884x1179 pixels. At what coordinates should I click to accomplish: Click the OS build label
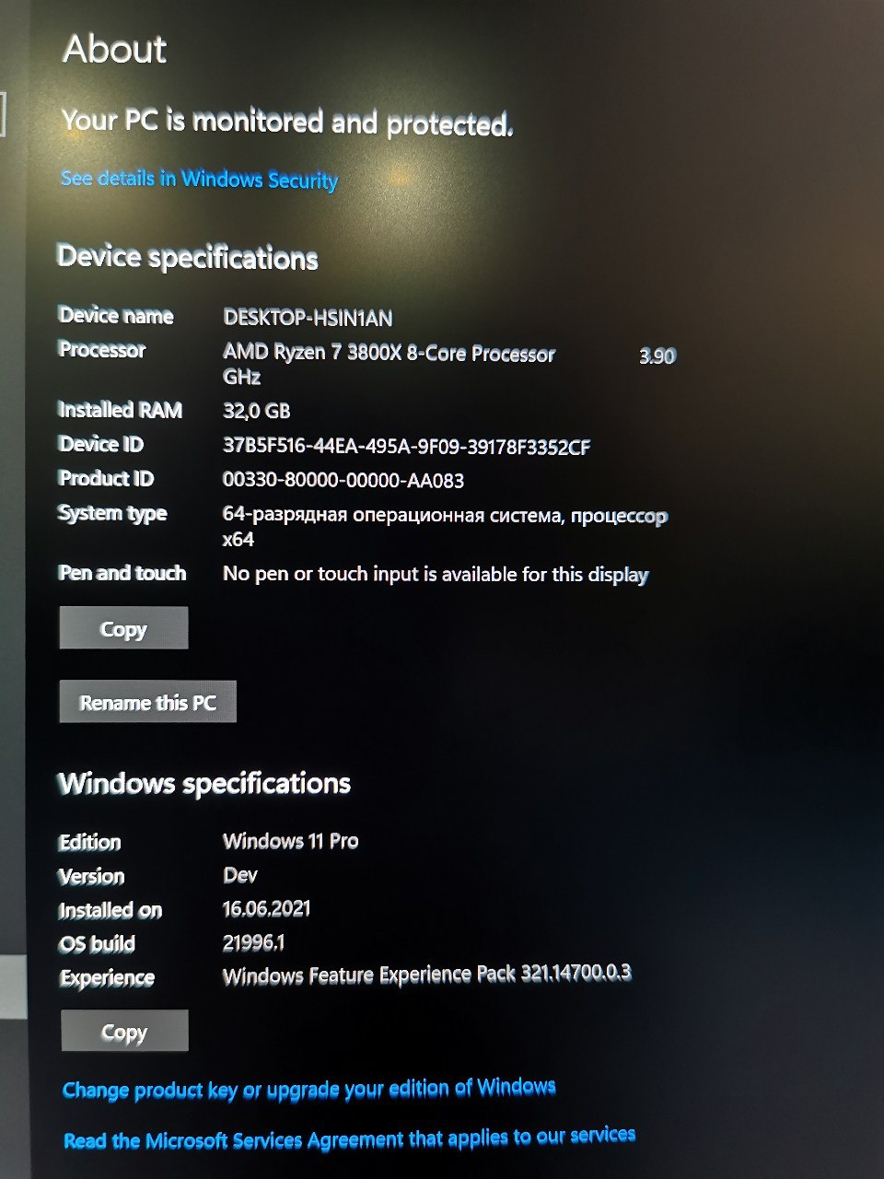point(97,943)
